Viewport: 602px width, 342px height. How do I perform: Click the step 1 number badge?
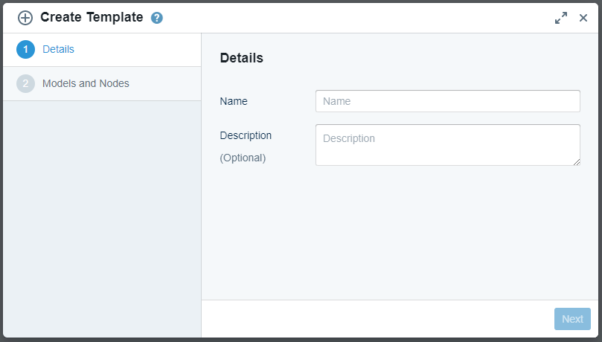coord(25,50)
